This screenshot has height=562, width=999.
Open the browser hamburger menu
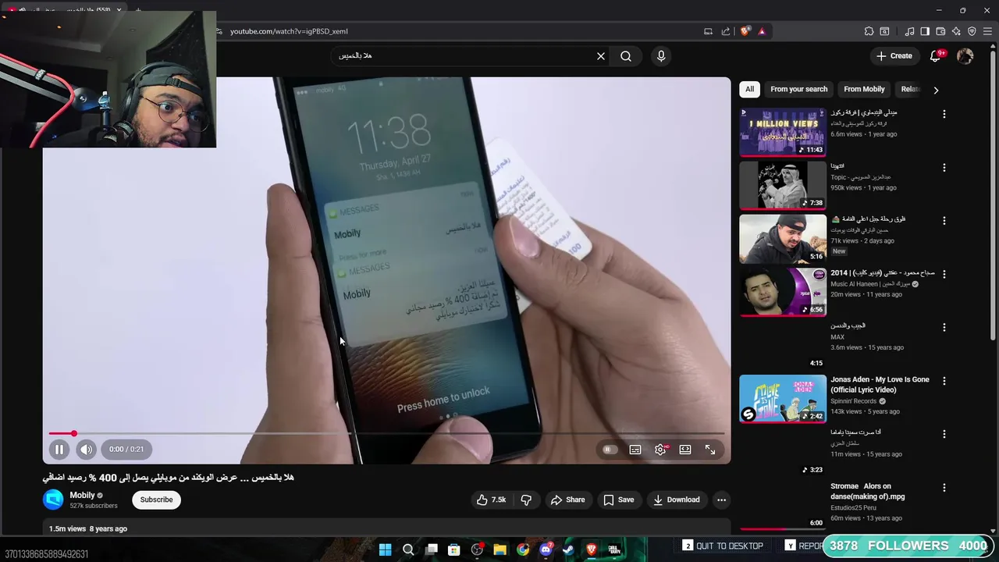pos(988,31)
